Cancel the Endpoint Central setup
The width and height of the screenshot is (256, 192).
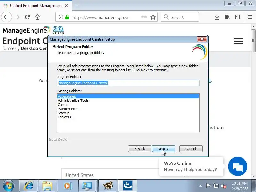tap(191, 149)
